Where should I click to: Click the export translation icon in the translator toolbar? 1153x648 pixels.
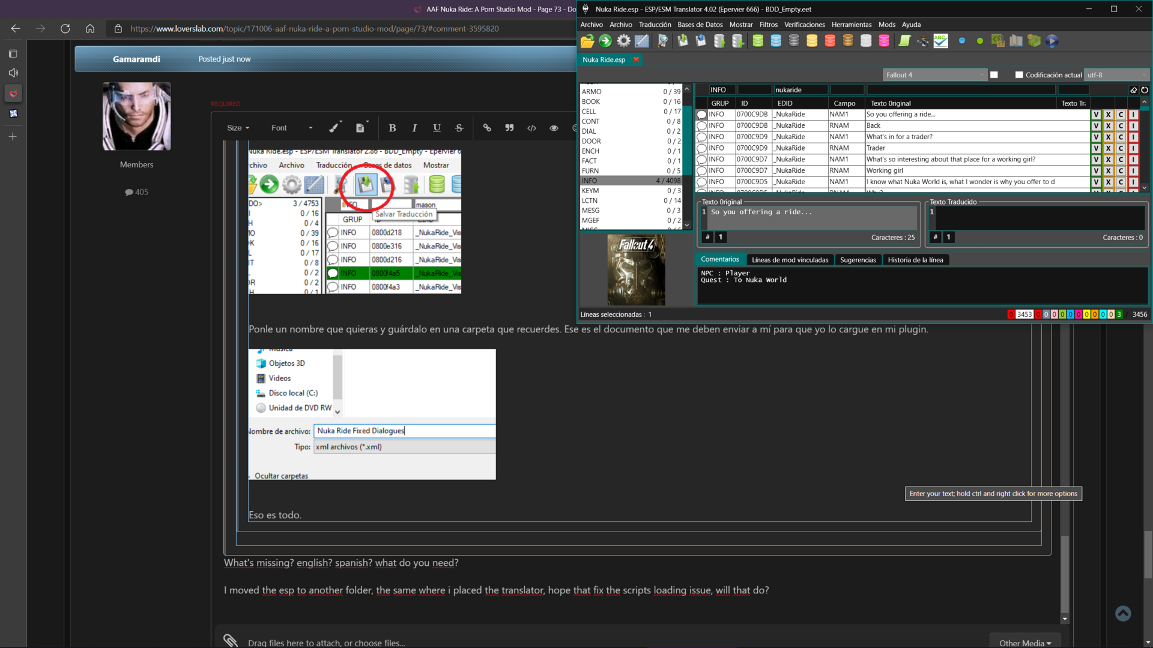click(701, 41)
